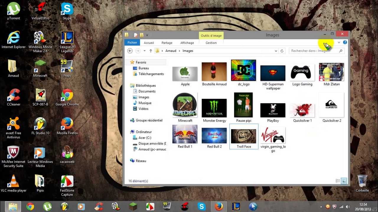Image resolution: width=378 pixels, height=212 pixels.
Task: Click Arnaud in the address breadcrumb
Action: (x=171, y=51)
